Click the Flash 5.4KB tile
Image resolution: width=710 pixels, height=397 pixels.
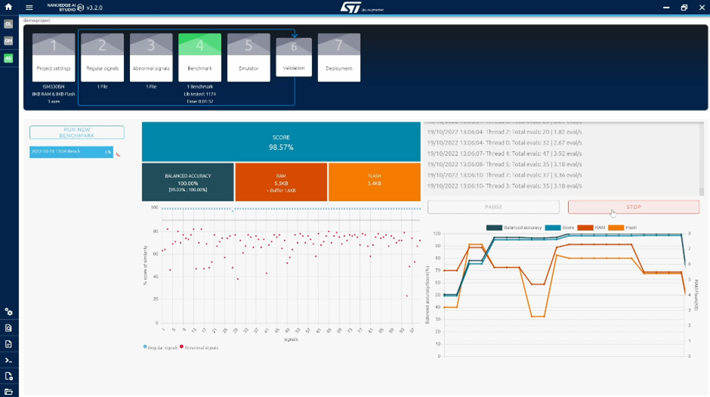click(375, 182)
